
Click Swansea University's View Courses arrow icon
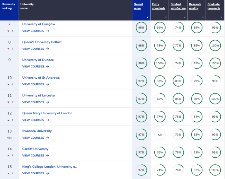click(47, 138)
